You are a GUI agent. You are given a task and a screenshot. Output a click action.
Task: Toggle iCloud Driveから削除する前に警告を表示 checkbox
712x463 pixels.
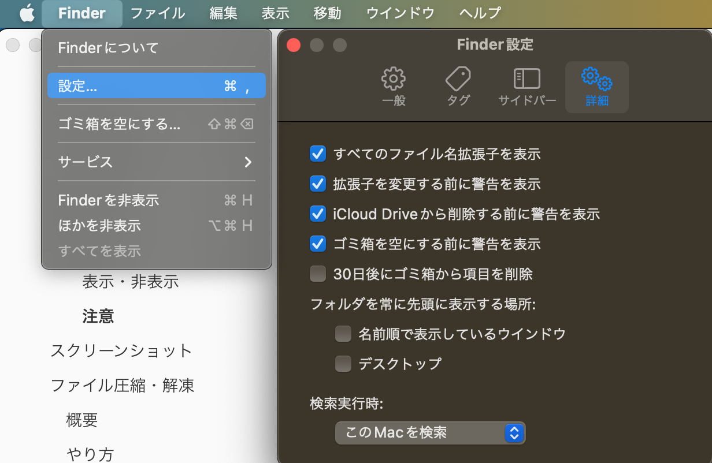(318, 214)
